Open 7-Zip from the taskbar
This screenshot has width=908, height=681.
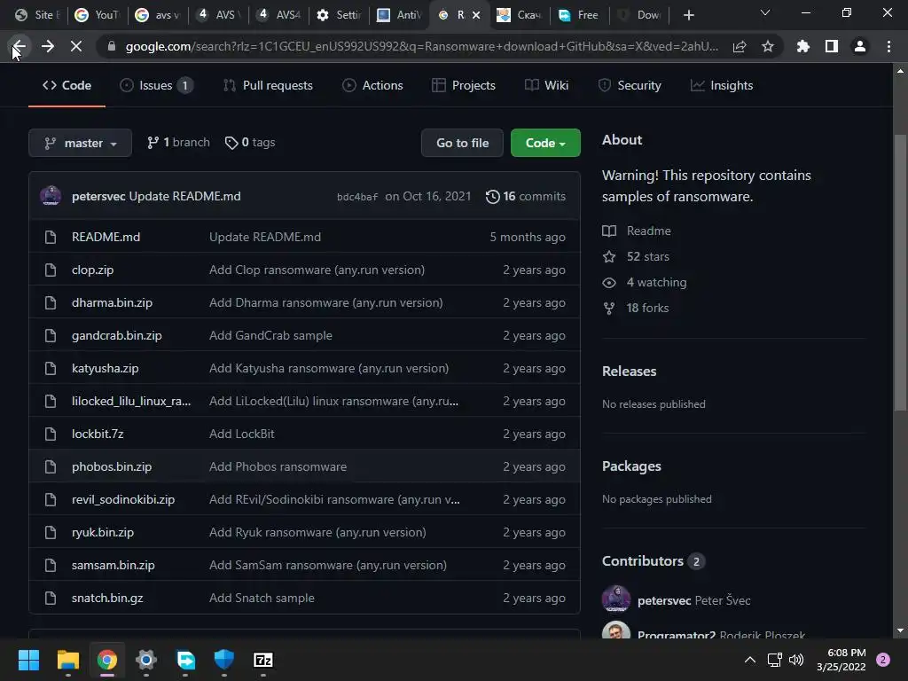pyautogui.click(x=262, y=660)
